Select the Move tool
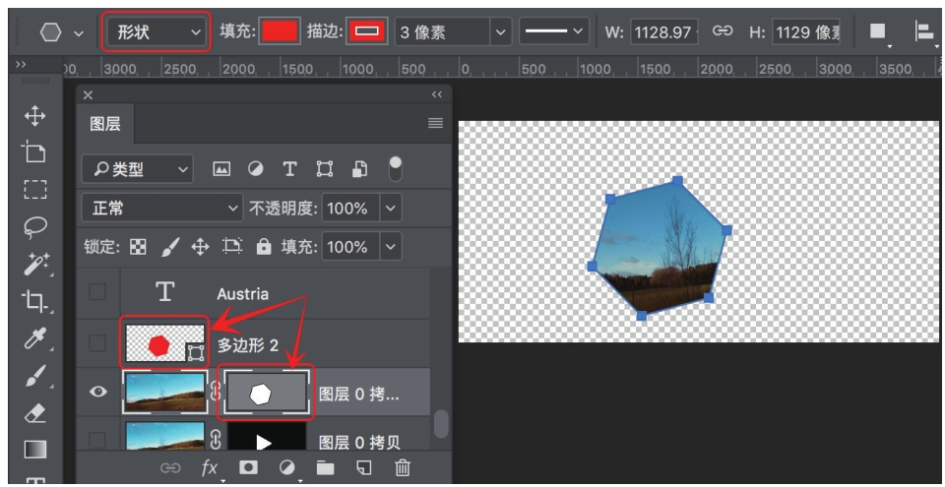 point(35,116)
